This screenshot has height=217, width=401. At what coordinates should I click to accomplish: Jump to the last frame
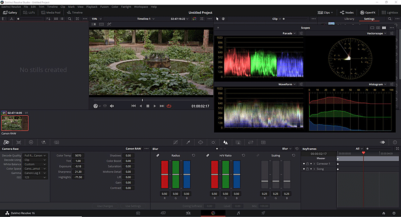[162, 106]
